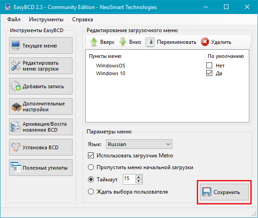Move entry down with Вниз arrow
258x218 pixels.
point(130,42)
